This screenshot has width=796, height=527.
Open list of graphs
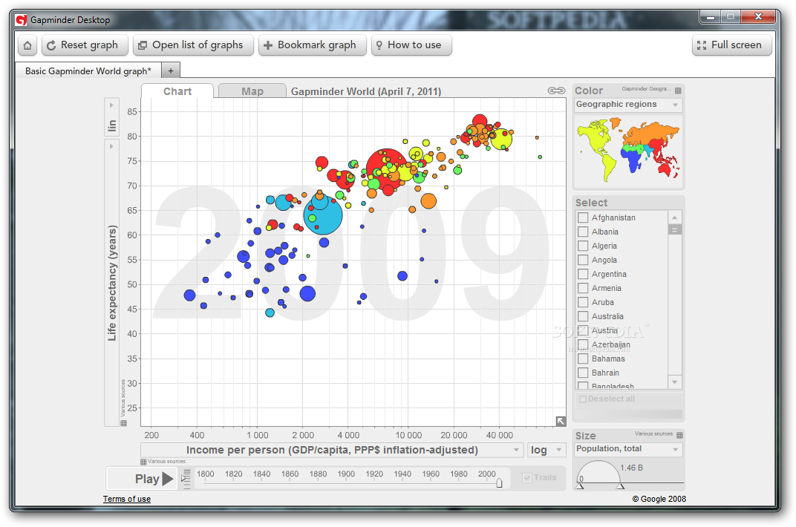coord(193,45)
